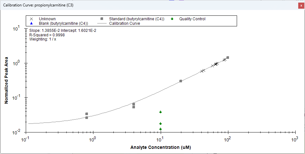The width and height of the screenshot is (305, 154).
Task: Click the R-Squared value text
Action: 47,35
